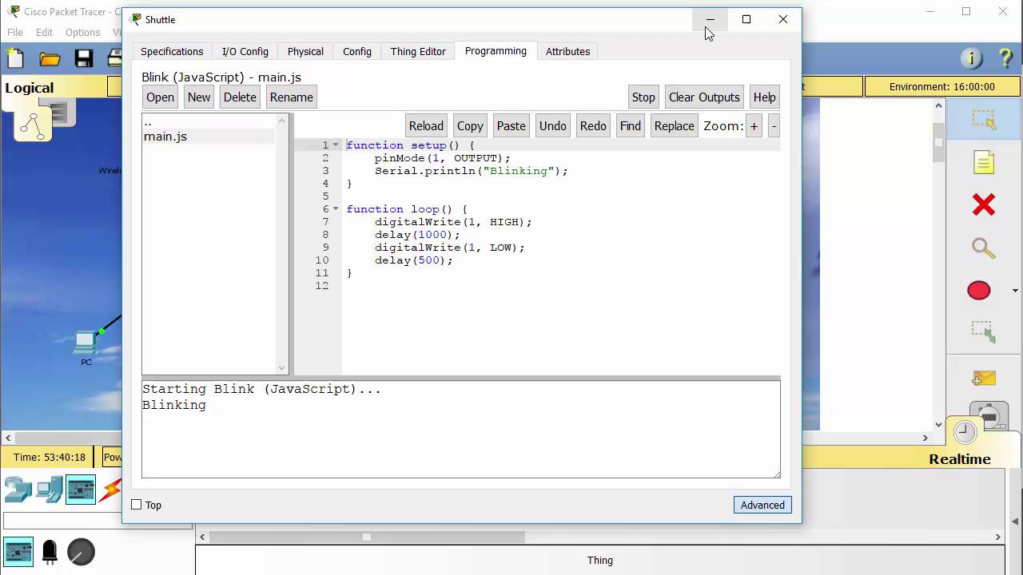Pick the Add Simple PDU envelope
This screenshot has height=575, width=1023.
click(983, 378)
